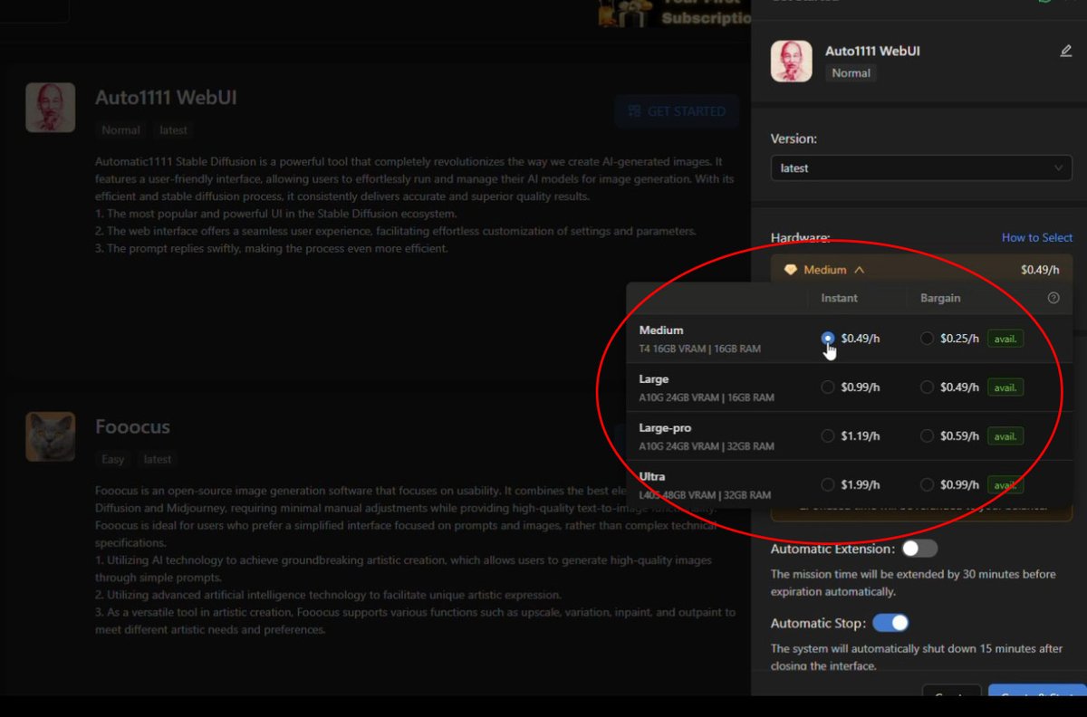1087x717 pixels.
Task: Click the Normal tag in the side panel
Action: point(851,73)
